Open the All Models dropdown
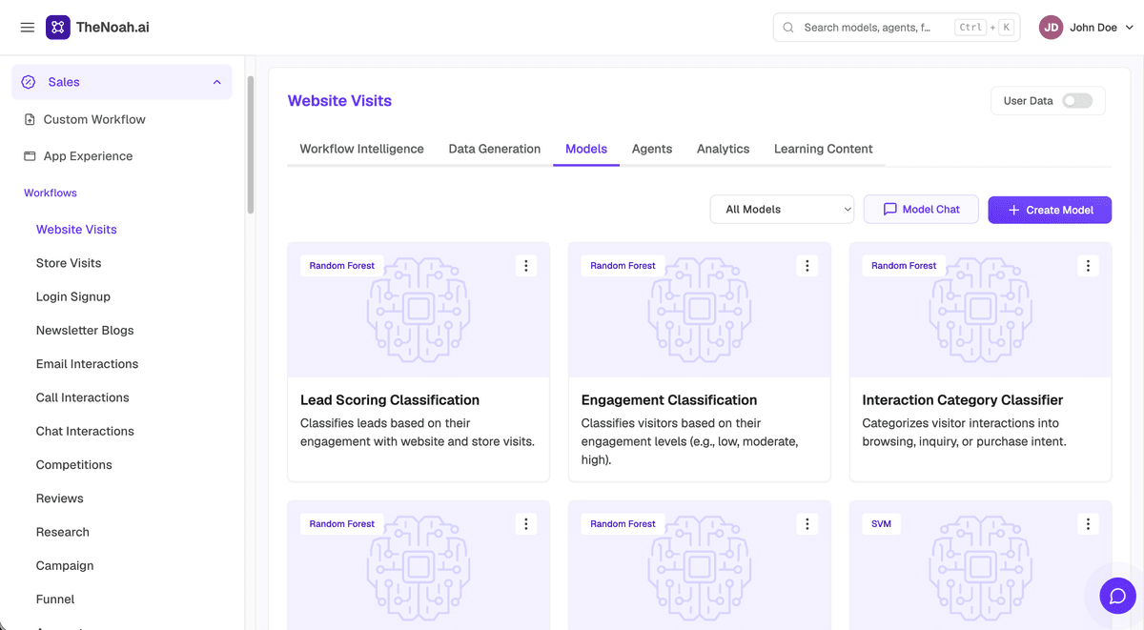The height and width of the screenshot is (630, 1144). click(782, 210)
